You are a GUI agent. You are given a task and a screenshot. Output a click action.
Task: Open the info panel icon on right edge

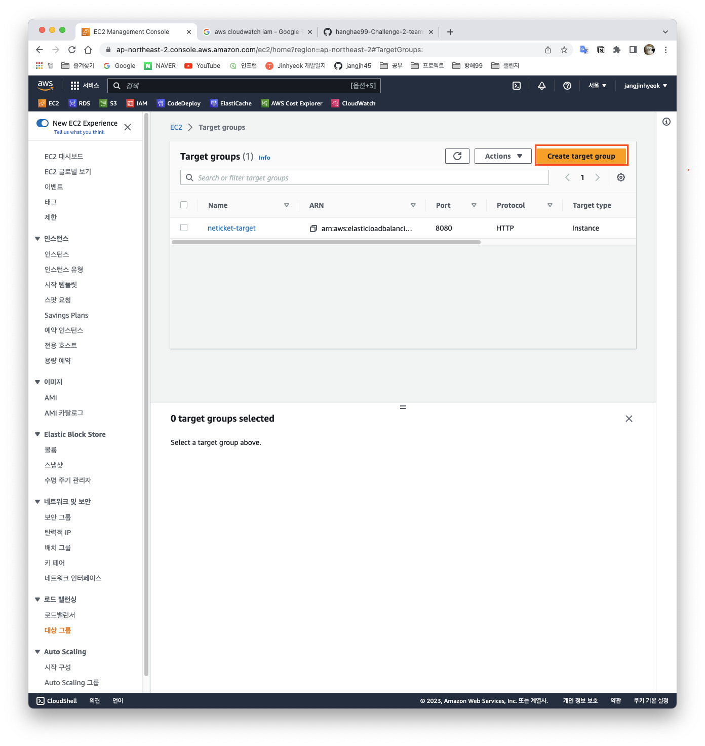(667, 122)
